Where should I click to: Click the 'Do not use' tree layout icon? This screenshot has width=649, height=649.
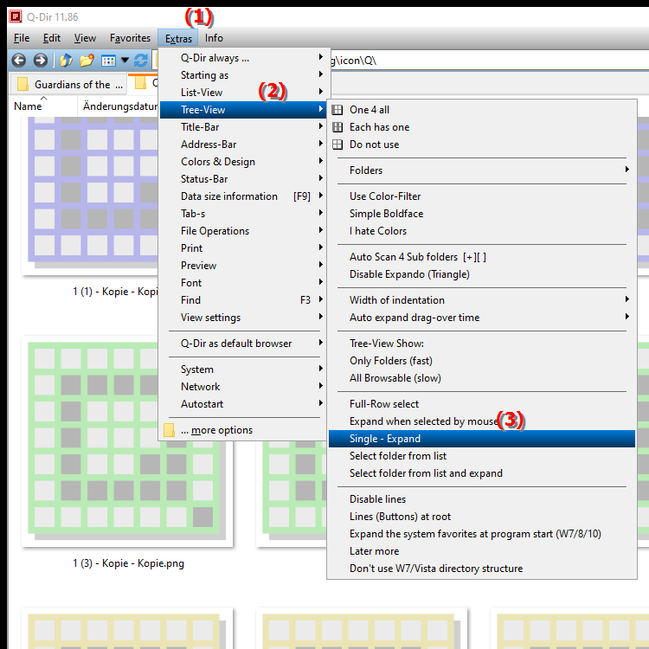337,145
